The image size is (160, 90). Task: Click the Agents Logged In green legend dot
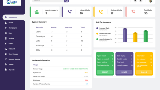point(97,39)
